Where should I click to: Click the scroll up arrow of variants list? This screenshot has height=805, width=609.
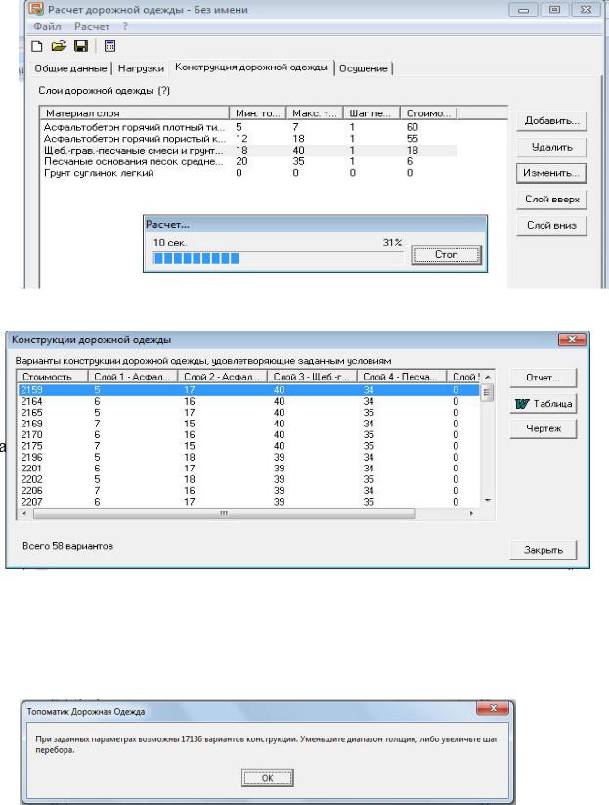(488, 377)
